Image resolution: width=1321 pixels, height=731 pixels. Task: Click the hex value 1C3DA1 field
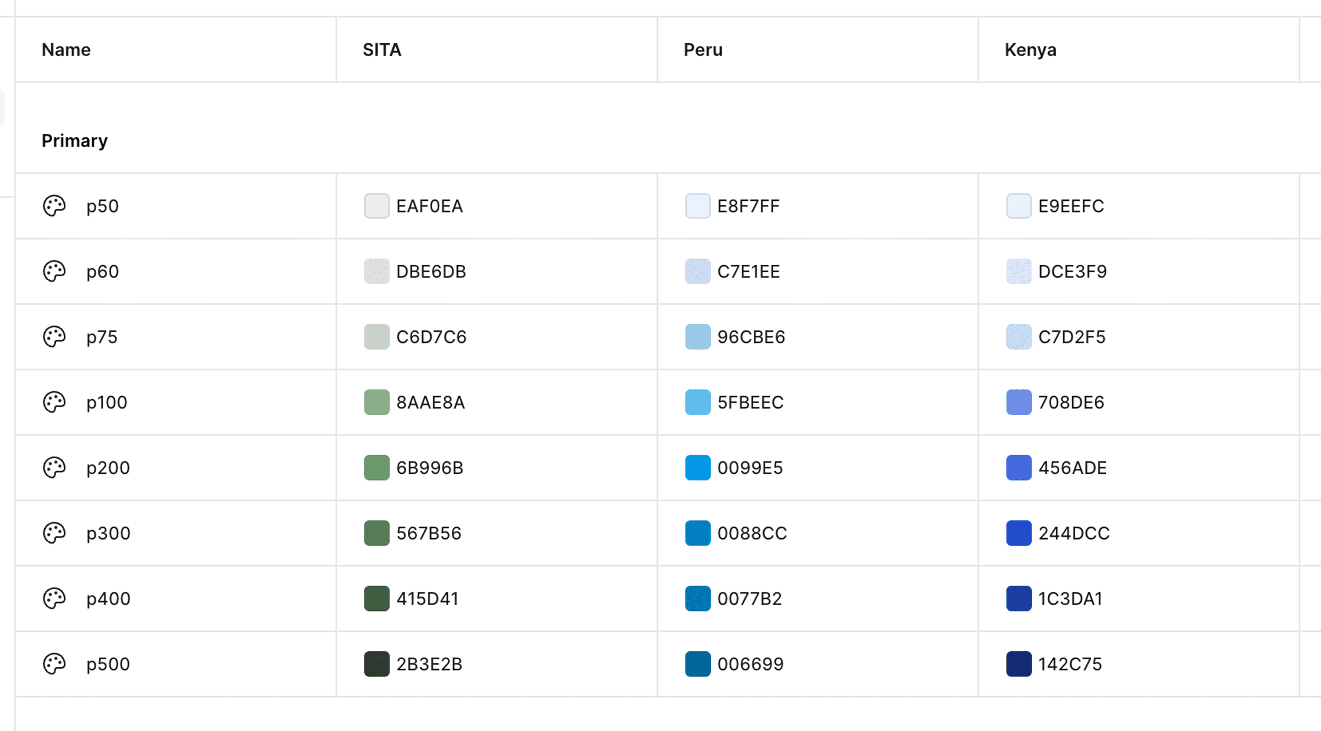click(1070, 598)
